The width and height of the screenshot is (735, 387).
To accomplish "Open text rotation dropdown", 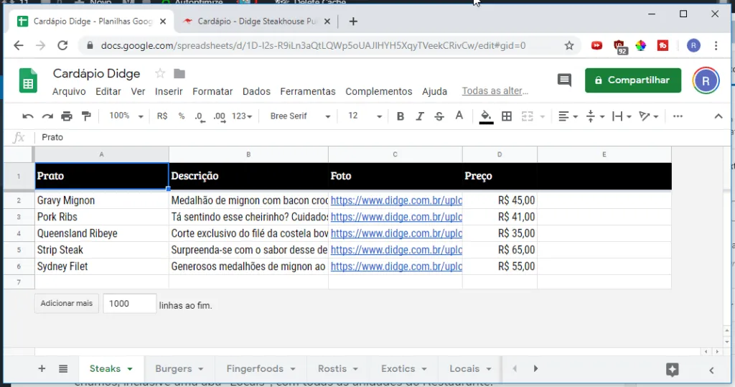I will (649, 116).
